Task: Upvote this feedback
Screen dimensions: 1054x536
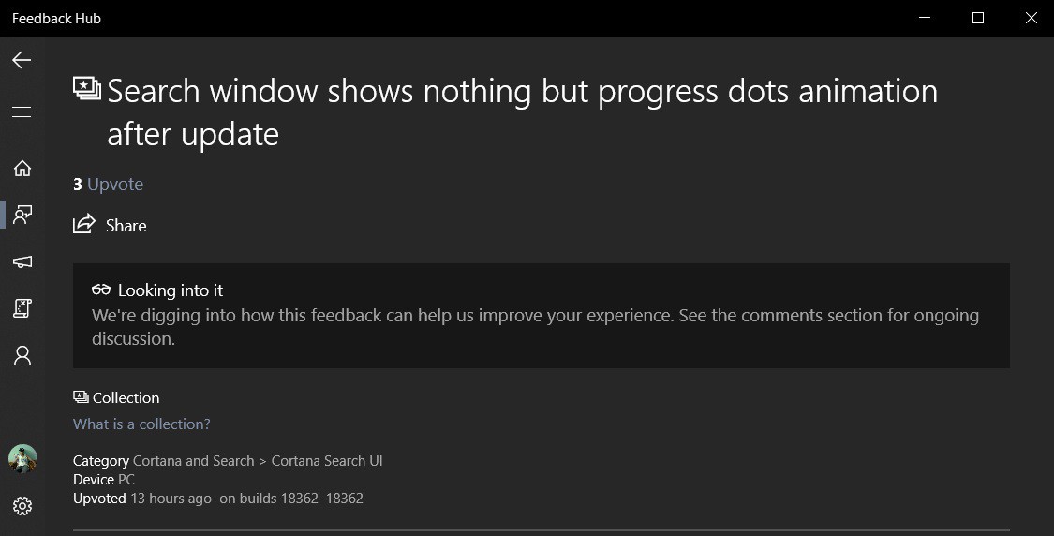Action: tap(114, 185)
